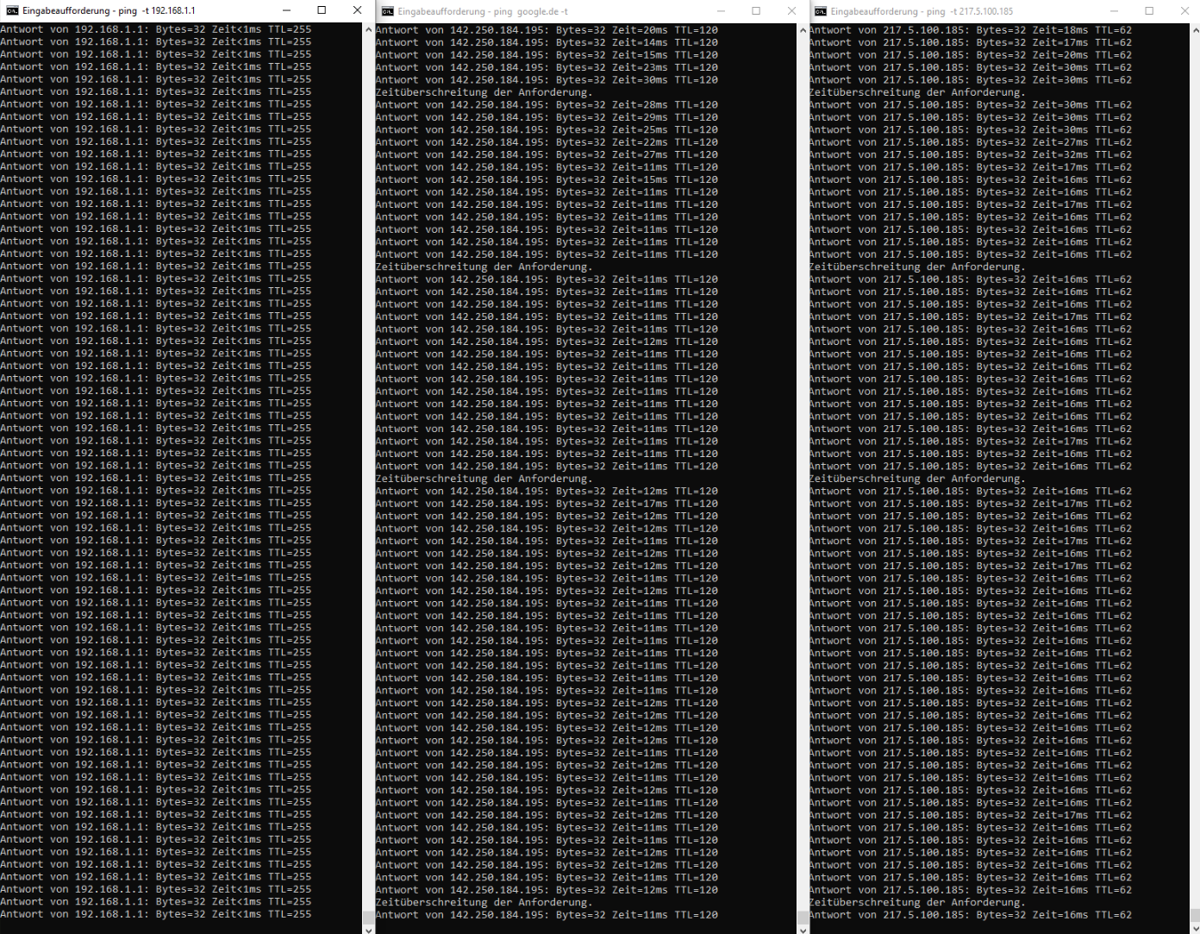Click scroll-down arrow in the 192.168.1.1 window
The image size is (1200, 934).
[369, 928]
